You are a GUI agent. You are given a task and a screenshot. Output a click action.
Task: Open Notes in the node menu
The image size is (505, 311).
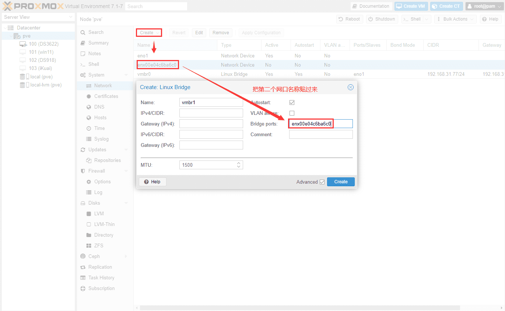[95, 54]
